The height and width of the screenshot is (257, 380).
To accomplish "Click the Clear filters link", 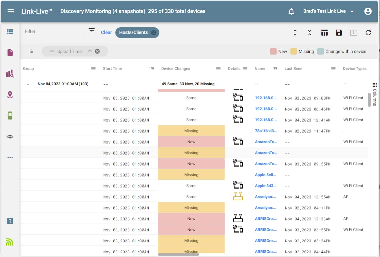I will (x=106, y=33).
